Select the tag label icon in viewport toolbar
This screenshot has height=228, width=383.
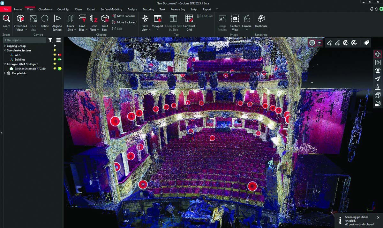click(366, 43)
